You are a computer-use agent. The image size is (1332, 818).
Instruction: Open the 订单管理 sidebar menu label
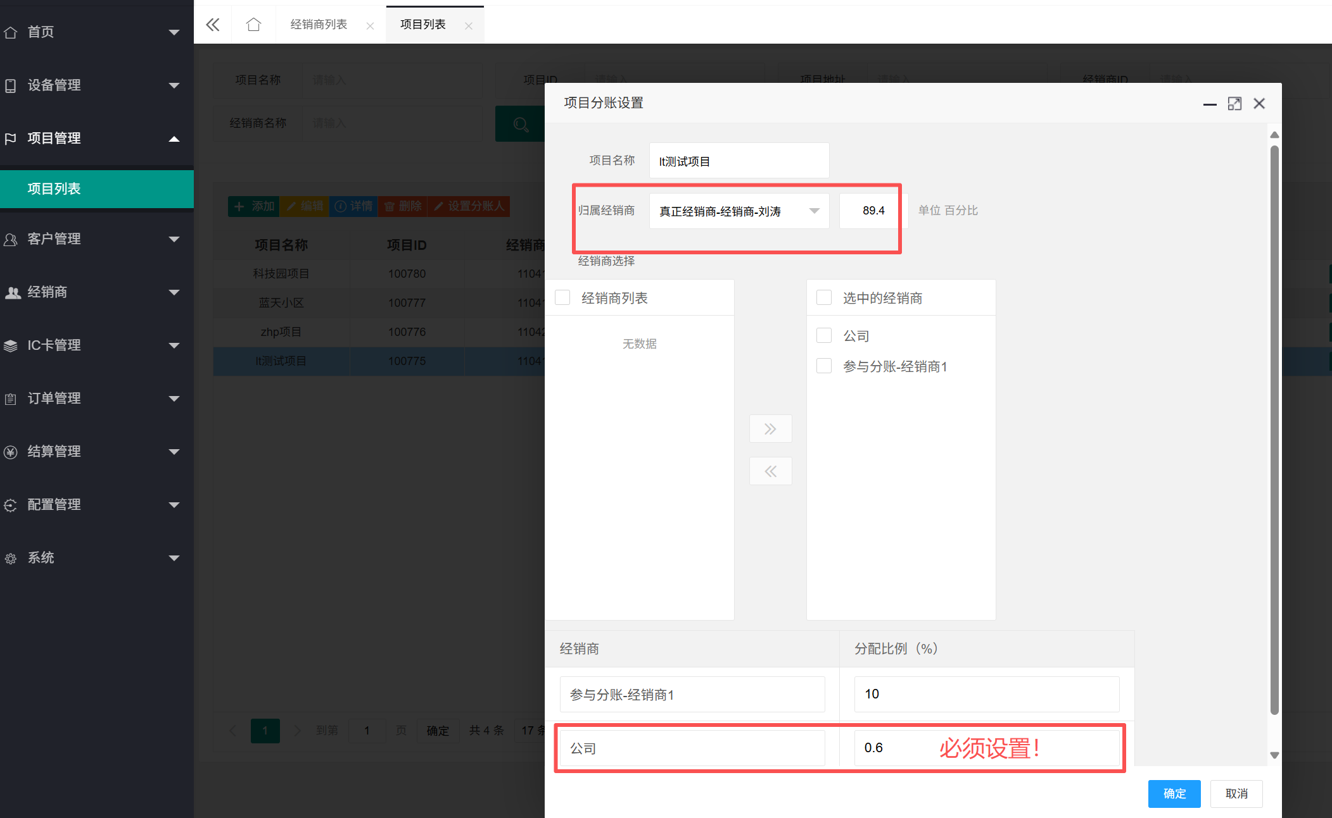click(54, 399)
